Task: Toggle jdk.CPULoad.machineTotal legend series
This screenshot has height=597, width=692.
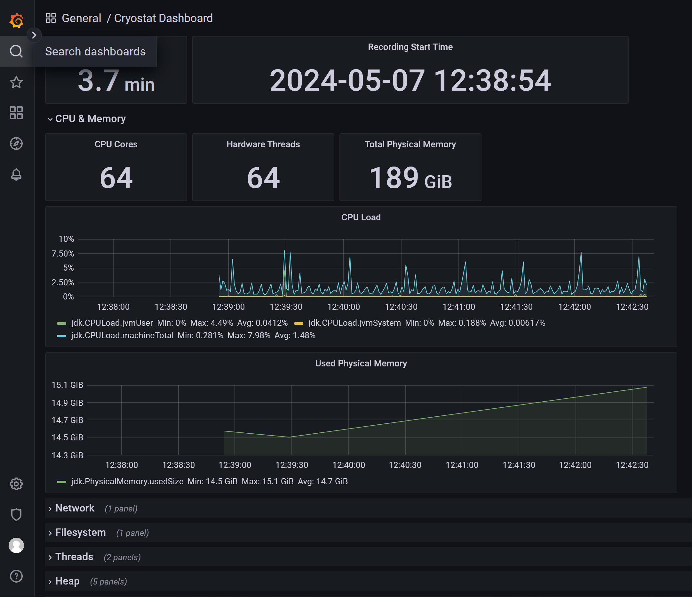Action: pyautogui.click(x=122, y=335)
